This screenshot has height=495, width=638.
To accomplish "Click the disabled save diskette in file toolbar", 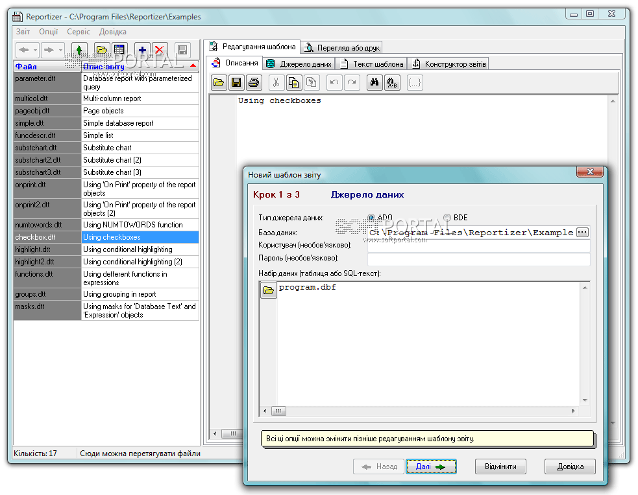I will point(182,50).
